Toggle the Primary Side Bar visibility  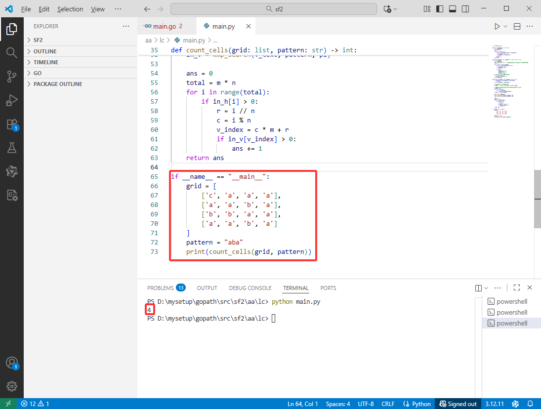440,9
